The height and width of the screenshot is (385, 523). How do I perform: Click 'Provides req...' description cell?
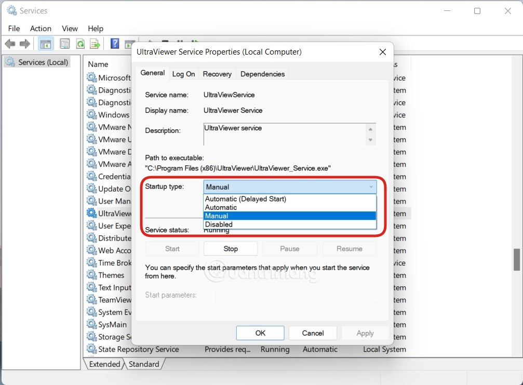point(227,349)
